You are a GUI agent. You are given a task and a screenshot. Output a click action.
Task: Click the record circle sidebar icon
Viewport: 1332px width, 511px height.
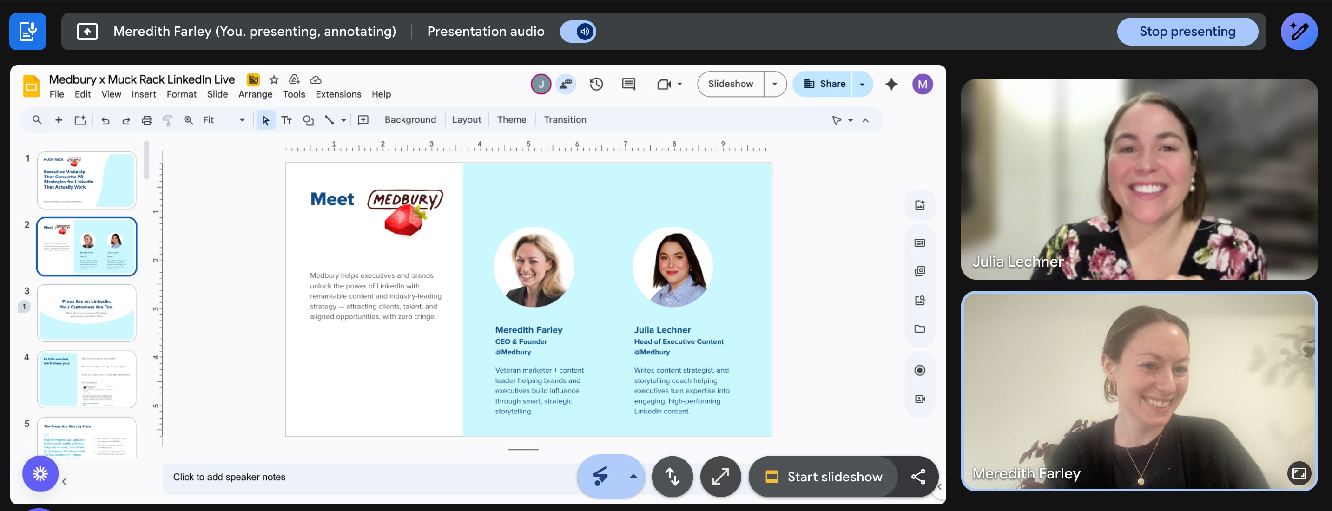(919, 370)
